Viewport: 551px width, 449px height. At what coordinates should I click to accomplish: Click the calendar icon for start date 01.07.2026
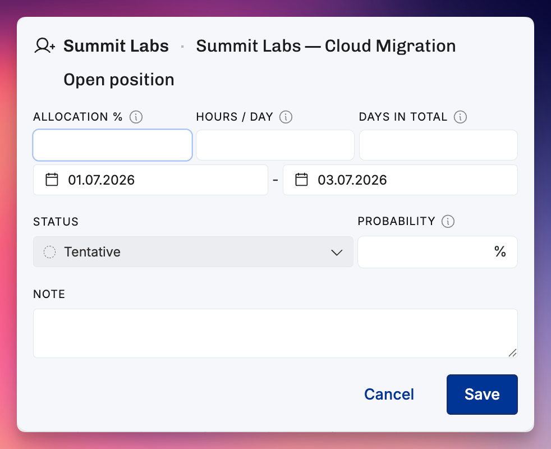(52, 180)
